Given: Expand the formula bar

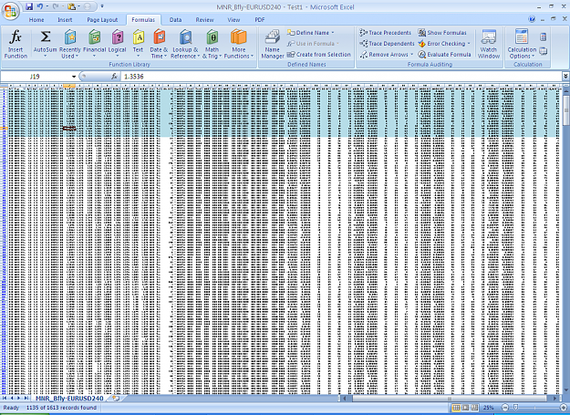Looking at the screenshot, I should (565, 77).
